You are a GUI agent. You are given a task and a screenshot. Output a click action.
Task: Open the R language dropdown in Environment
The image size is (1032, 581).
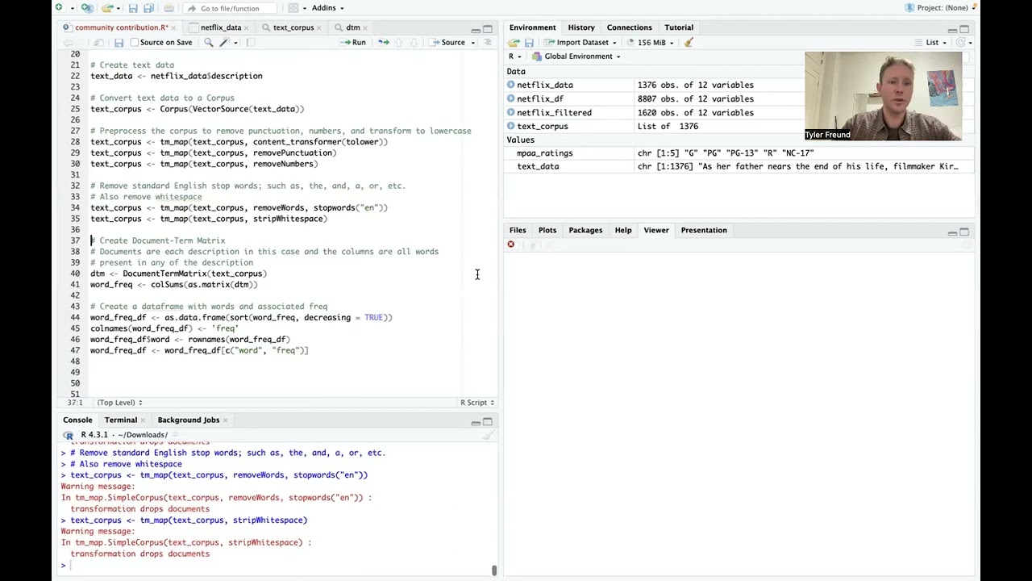(514, 56)
